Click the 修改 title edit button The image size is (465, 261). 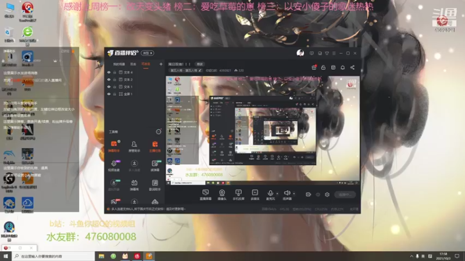(199, 64)
